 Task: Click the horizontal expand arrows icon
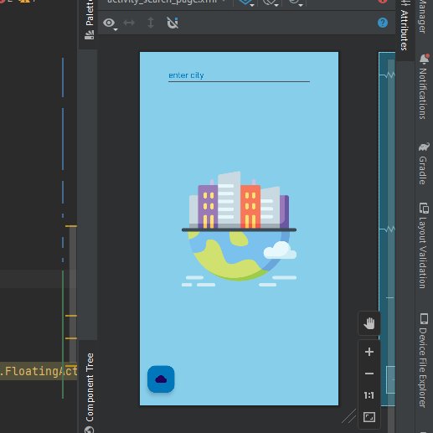point(129,23)
